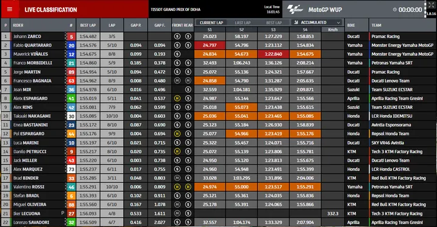Screen dimensions: 437x227
Task: Open the hamburger menu
Action: click(x=10, y=9)
